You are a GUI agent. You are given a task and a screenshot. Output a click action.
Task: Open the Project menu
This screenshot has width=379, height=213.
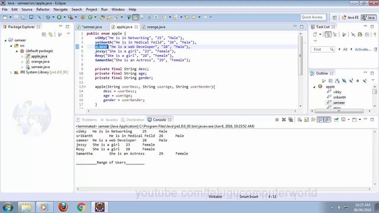pyautogui.click(x=92, y=9)
